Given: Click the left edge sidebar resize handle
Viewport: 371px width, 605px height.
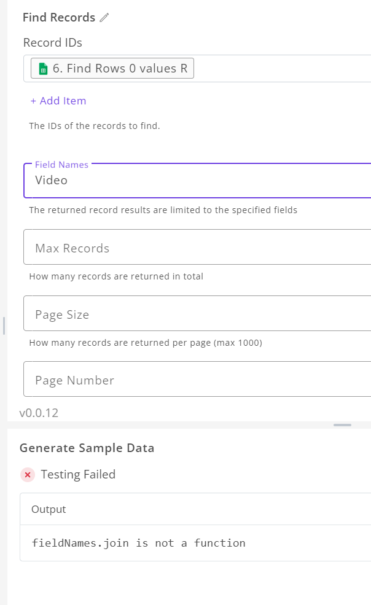Looking at the screenshot, I should point(4,326).
